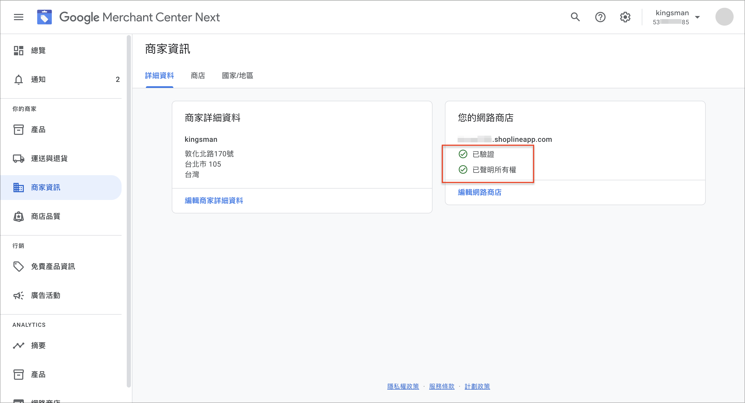Click the user profile avatar circle
Image resolution: width=745 pixels, height=403 pixels.
724,17
